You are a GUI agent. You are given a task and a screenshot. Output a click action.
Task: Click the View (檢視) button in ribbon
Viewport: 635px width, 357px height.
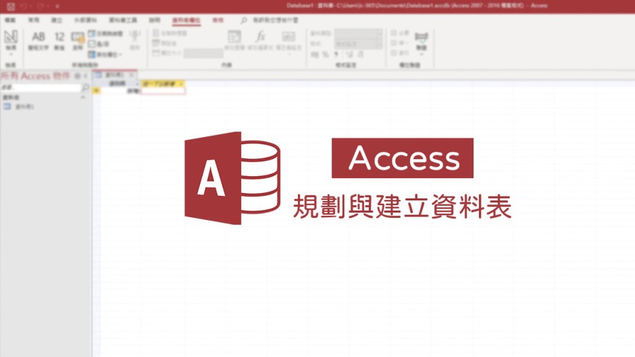tap(11, 40)
